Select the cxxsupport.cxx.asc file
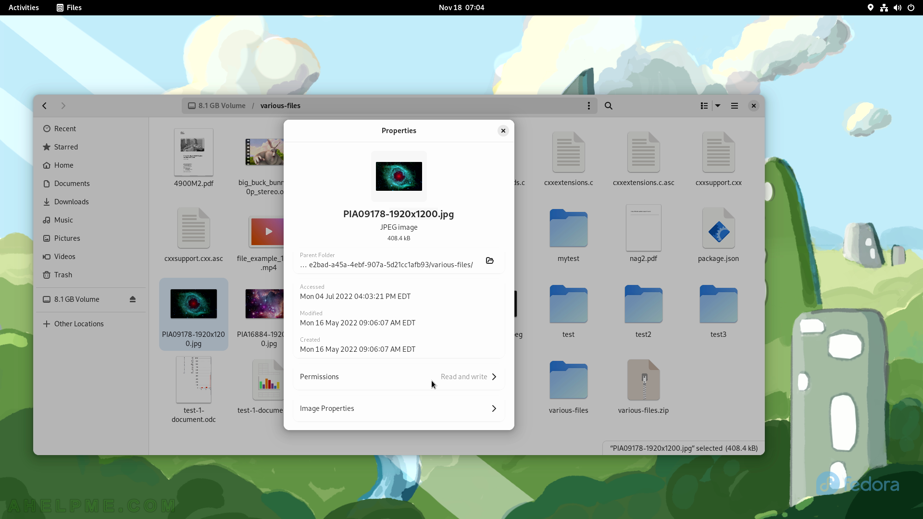Screen dimensions: 923x519 tap(194, 235)
